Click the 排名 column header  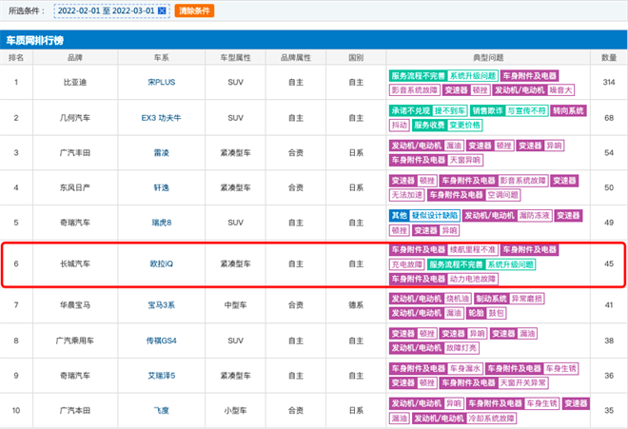[x=16, y=58]
